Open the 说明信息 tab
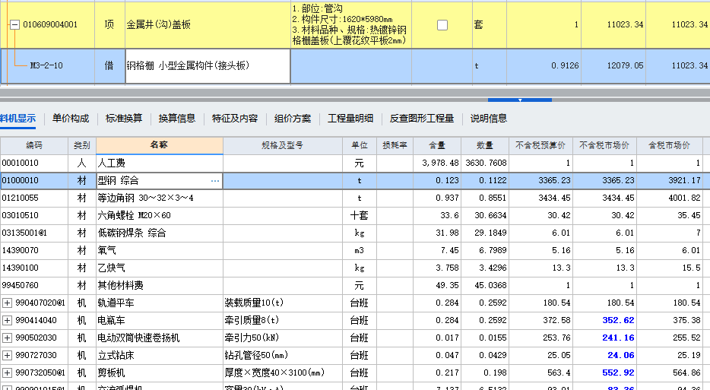The height and width of the screenshot is (390, 710). click(489, 119)
